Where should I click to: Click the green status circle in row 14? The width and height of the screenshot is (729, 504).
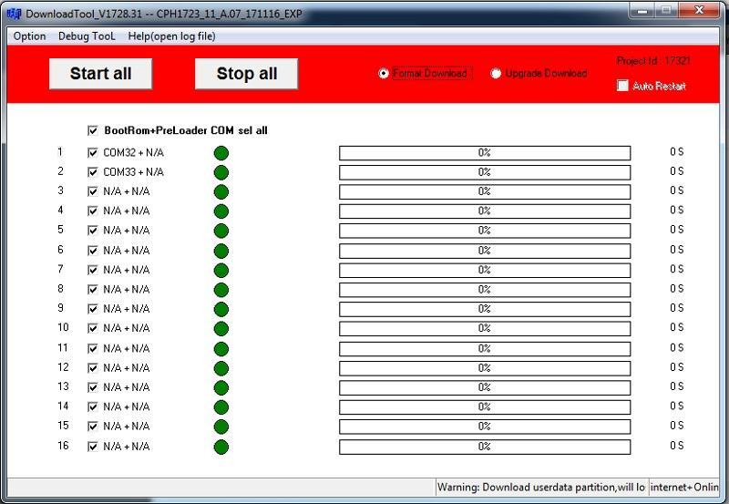tap(221, 407)
